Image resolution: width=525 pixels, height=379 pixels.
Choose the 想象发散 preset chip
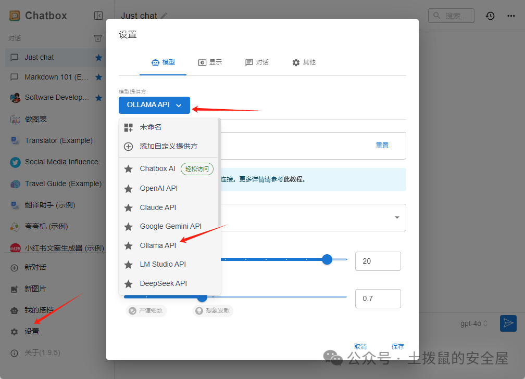pos(213,311)
